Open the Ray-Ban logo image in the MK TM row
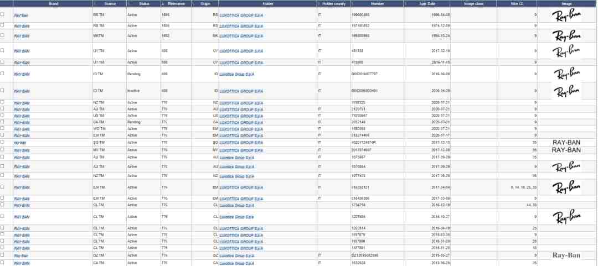 click(x=566, y=36)
